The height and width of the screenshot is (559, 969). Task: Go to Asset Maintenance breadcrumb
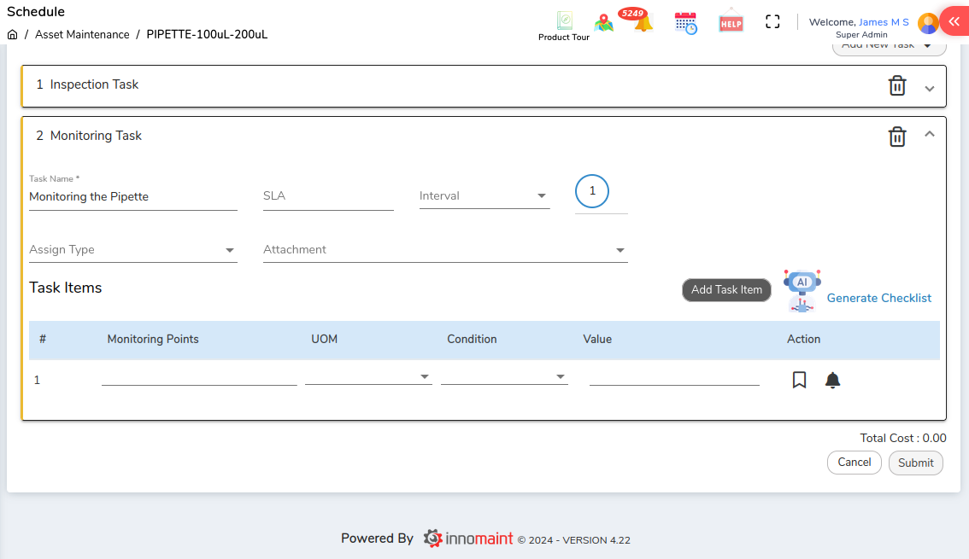(82, 35)
